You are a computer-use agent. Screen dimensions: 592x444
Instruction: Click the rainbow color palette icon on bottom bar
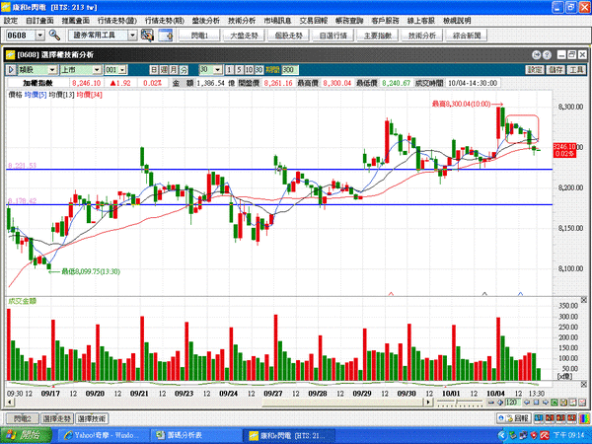pos(584,418)
